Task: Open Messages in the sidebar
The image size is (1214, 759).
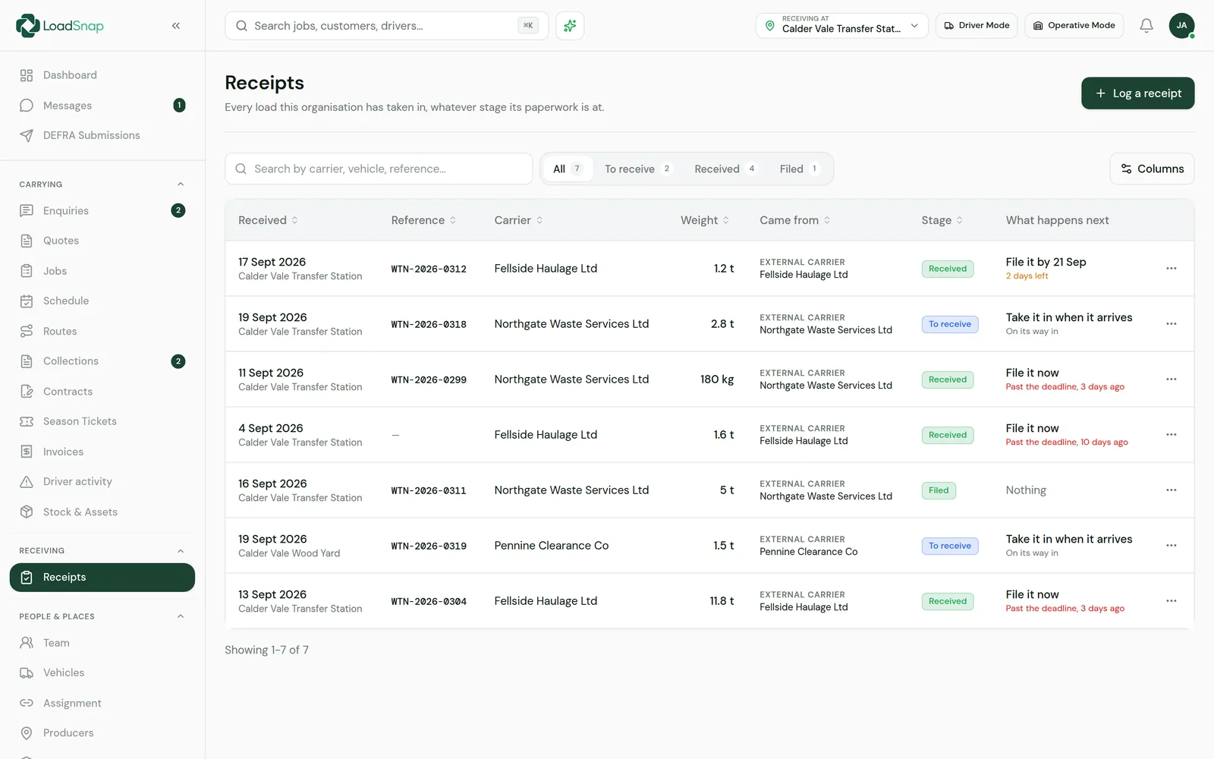Action: point(102,106)
